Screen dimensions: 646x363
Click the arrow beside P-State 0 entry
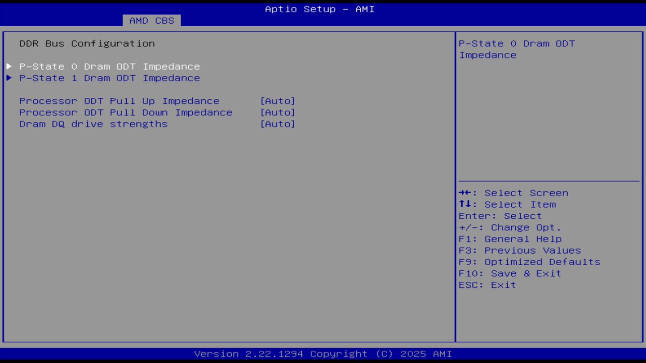[x=9, y=67]
